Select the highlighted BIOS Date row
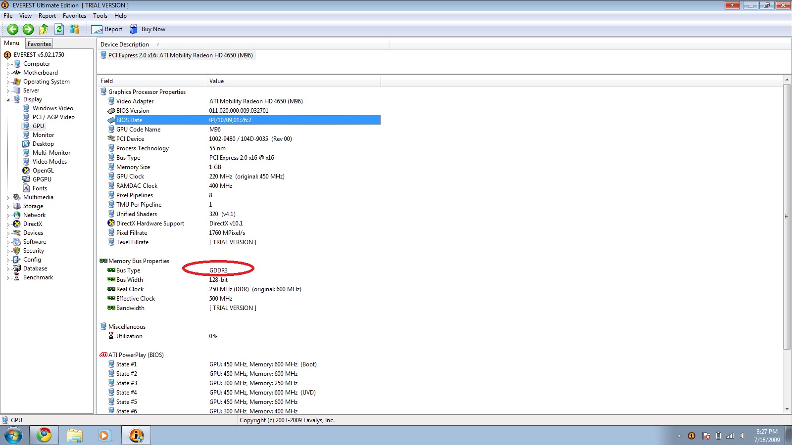This screenshot has height=445, width=792. click(244, 120)
